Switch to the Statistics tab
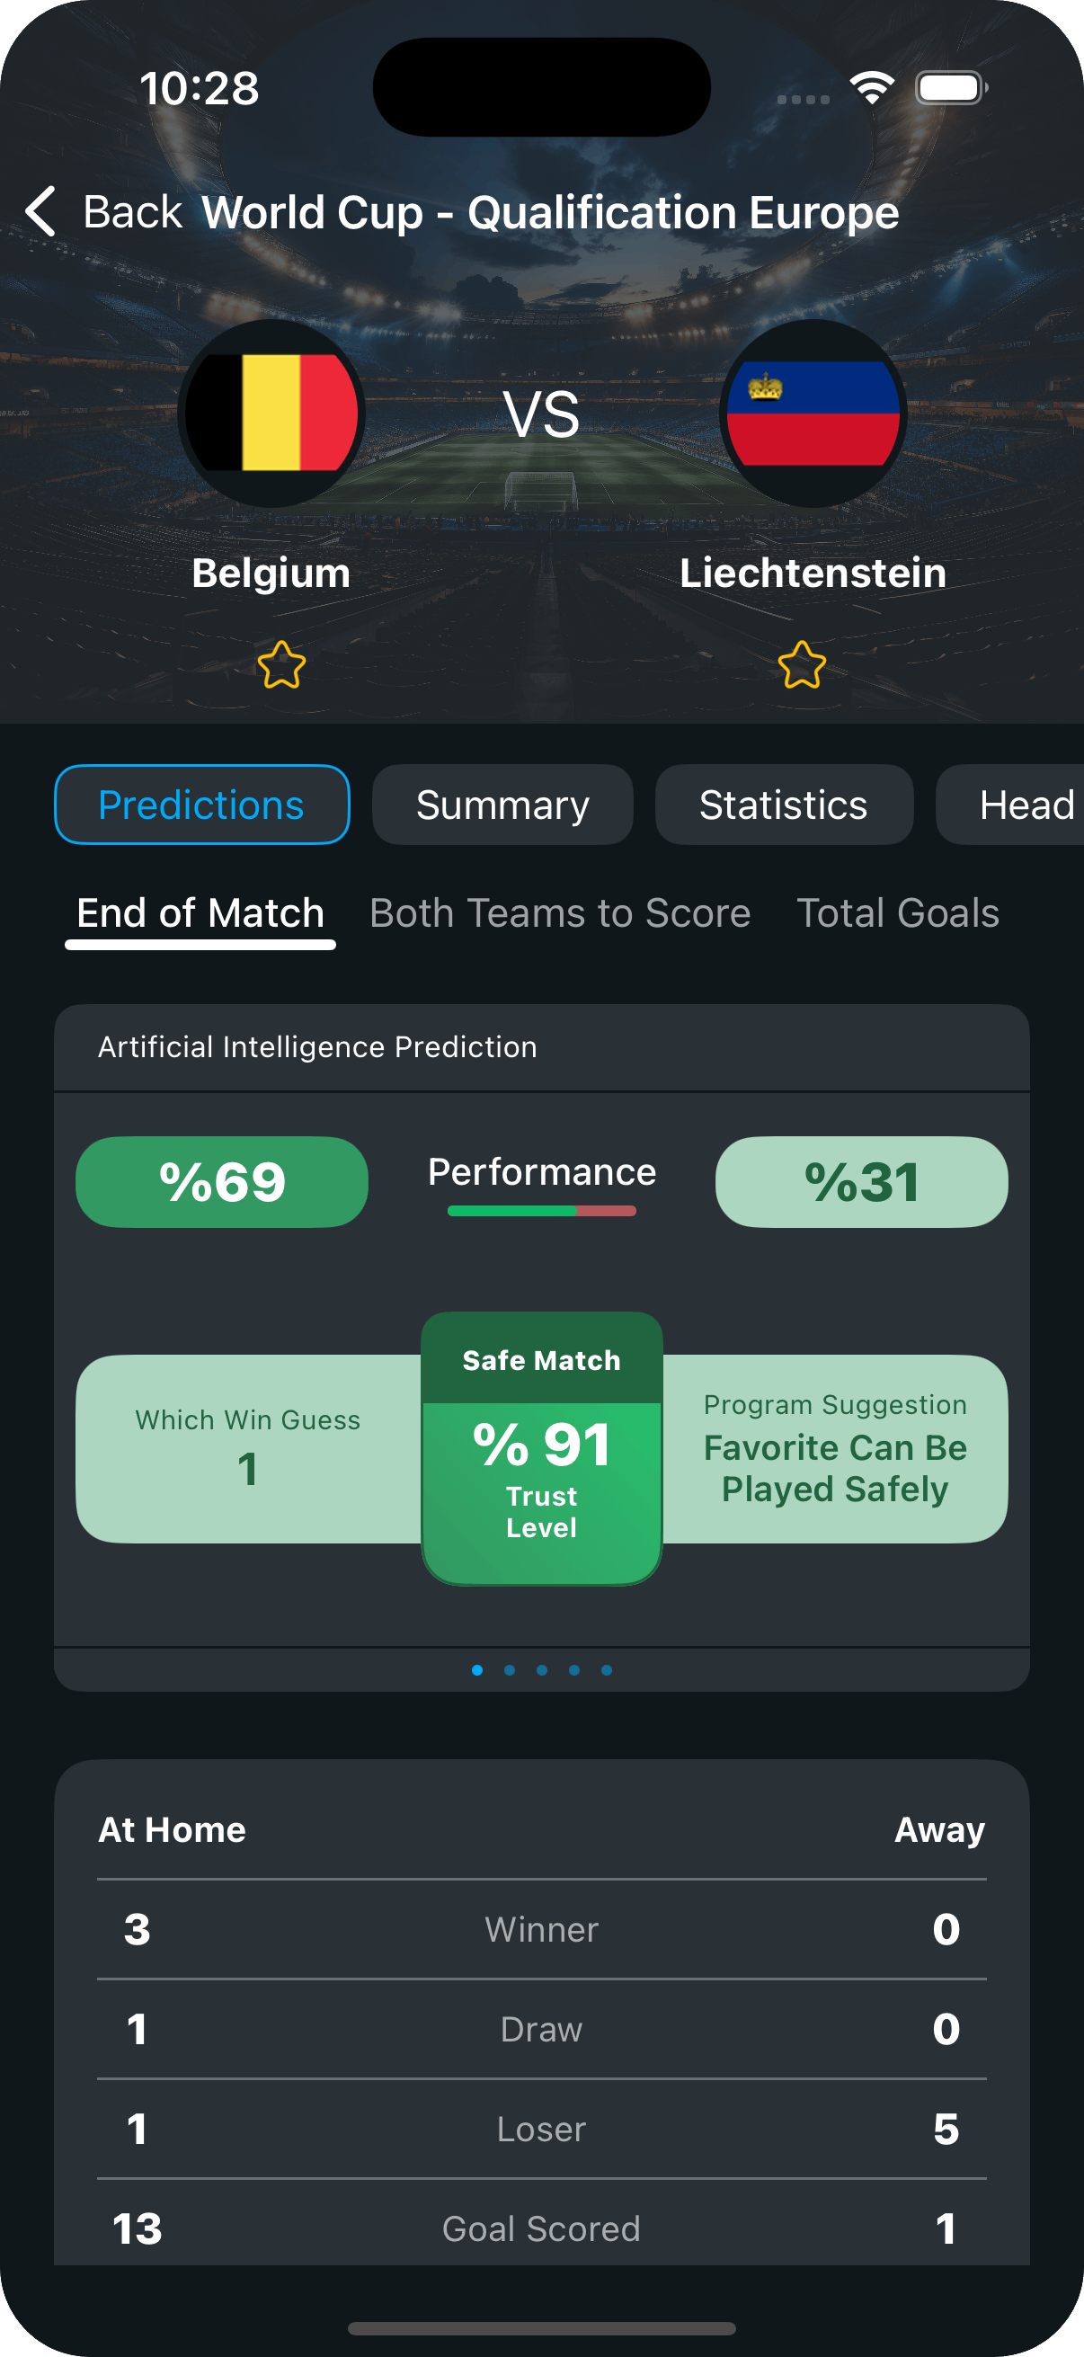Screen dimensions: 1084x2357 pyautogui.click(x=784, y=805)
